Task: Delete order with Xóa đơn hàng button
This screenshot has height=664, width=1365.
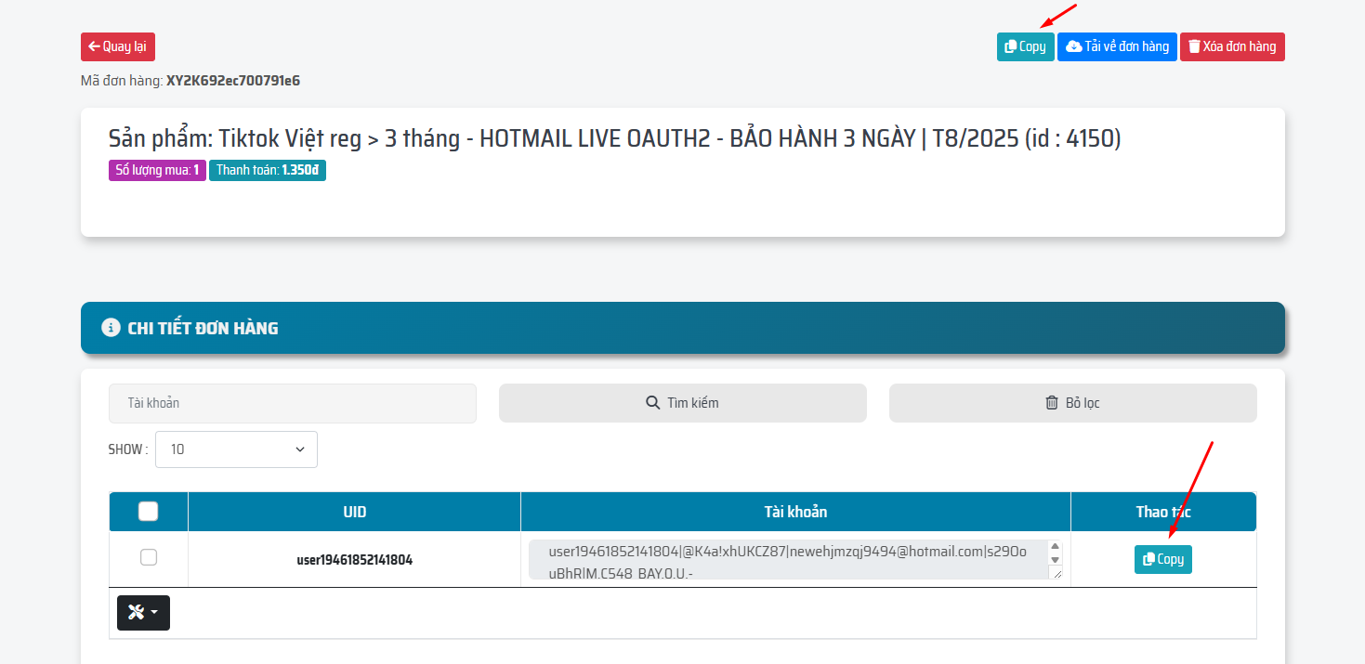Action: click(x=1232, y=47)
